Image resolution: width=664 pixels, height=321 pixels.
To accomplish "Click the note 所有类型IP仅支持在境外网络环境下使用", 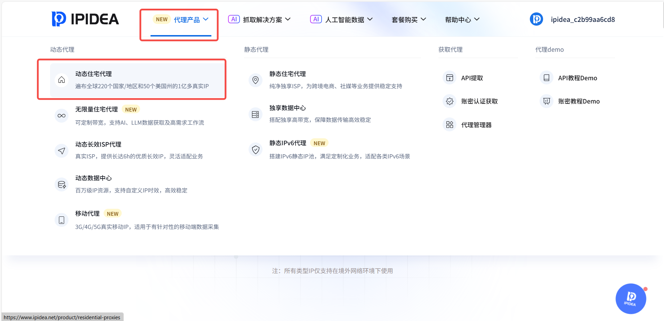I will click(x=332, y=271).
